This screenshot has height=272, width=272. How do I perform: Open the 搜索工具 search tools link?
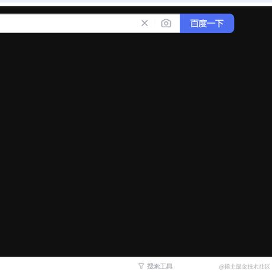coord(160,266)
